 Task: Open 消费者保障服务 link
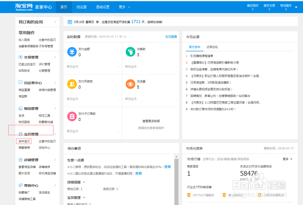tap(28, 46)
